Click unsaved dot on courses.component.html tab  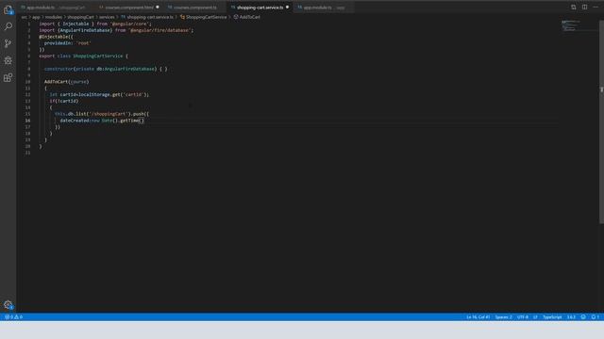point(158,7)
